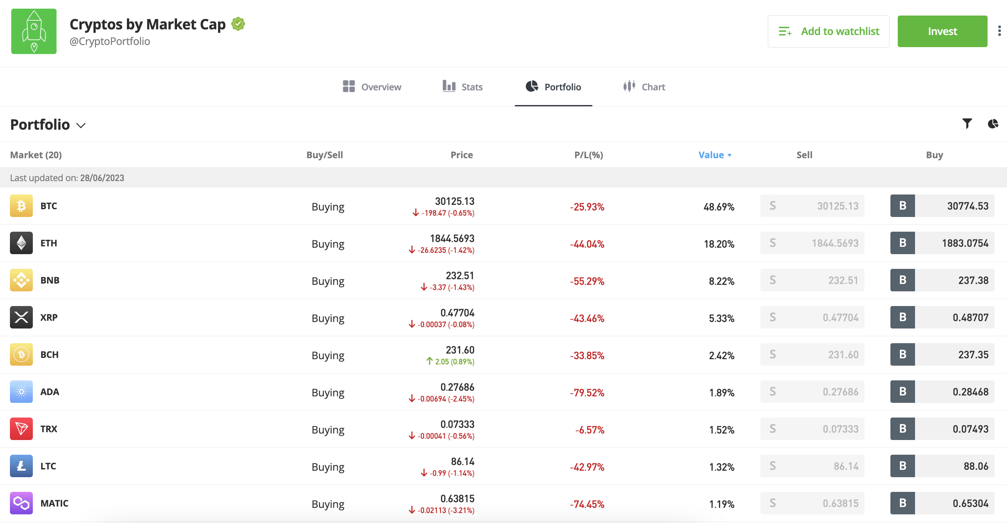This screenshot has height=523, width=1007.
Task: Click the TRX price 0.07333
Action: point(457,424)
